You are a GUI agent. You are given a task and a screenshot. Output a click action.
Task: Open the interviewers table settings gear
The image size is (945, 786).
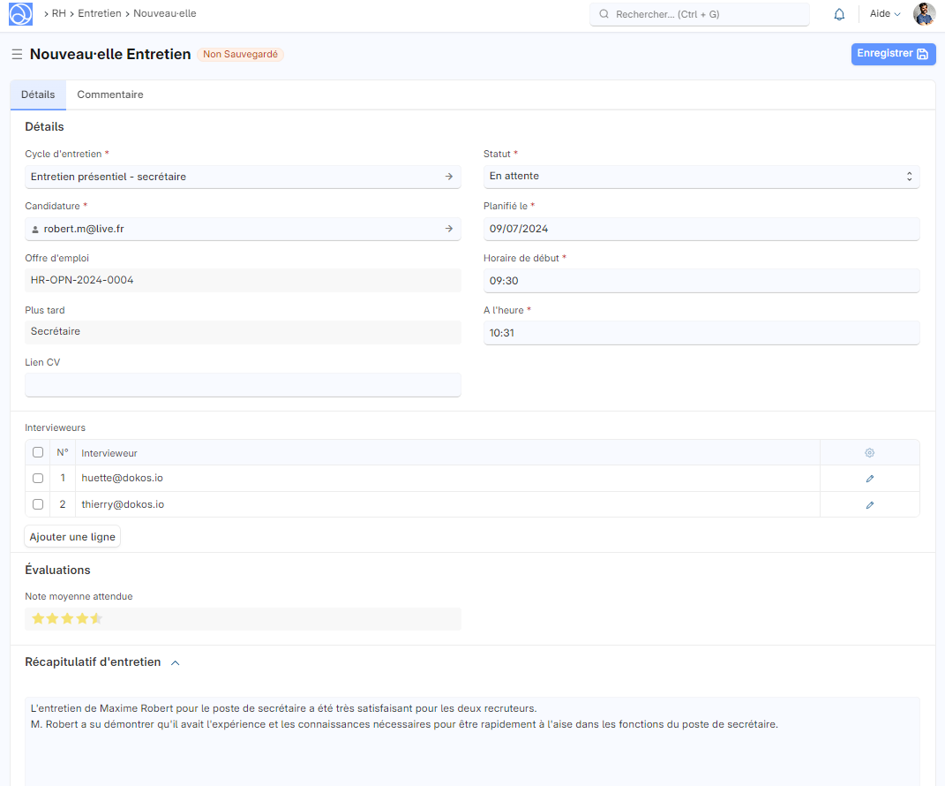click(869, 453)
